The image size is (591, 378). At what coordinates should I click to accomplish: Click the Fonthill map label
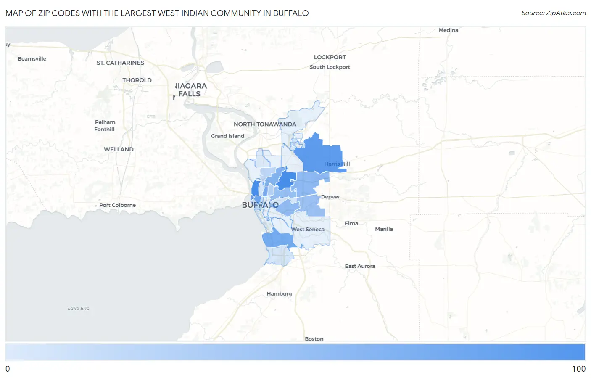[104, 130]
